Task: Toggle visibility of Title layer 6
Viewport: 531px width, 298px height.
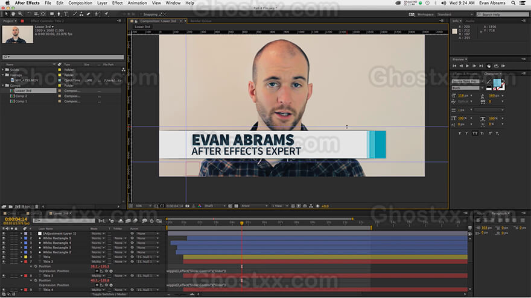Action: [4, 257]
